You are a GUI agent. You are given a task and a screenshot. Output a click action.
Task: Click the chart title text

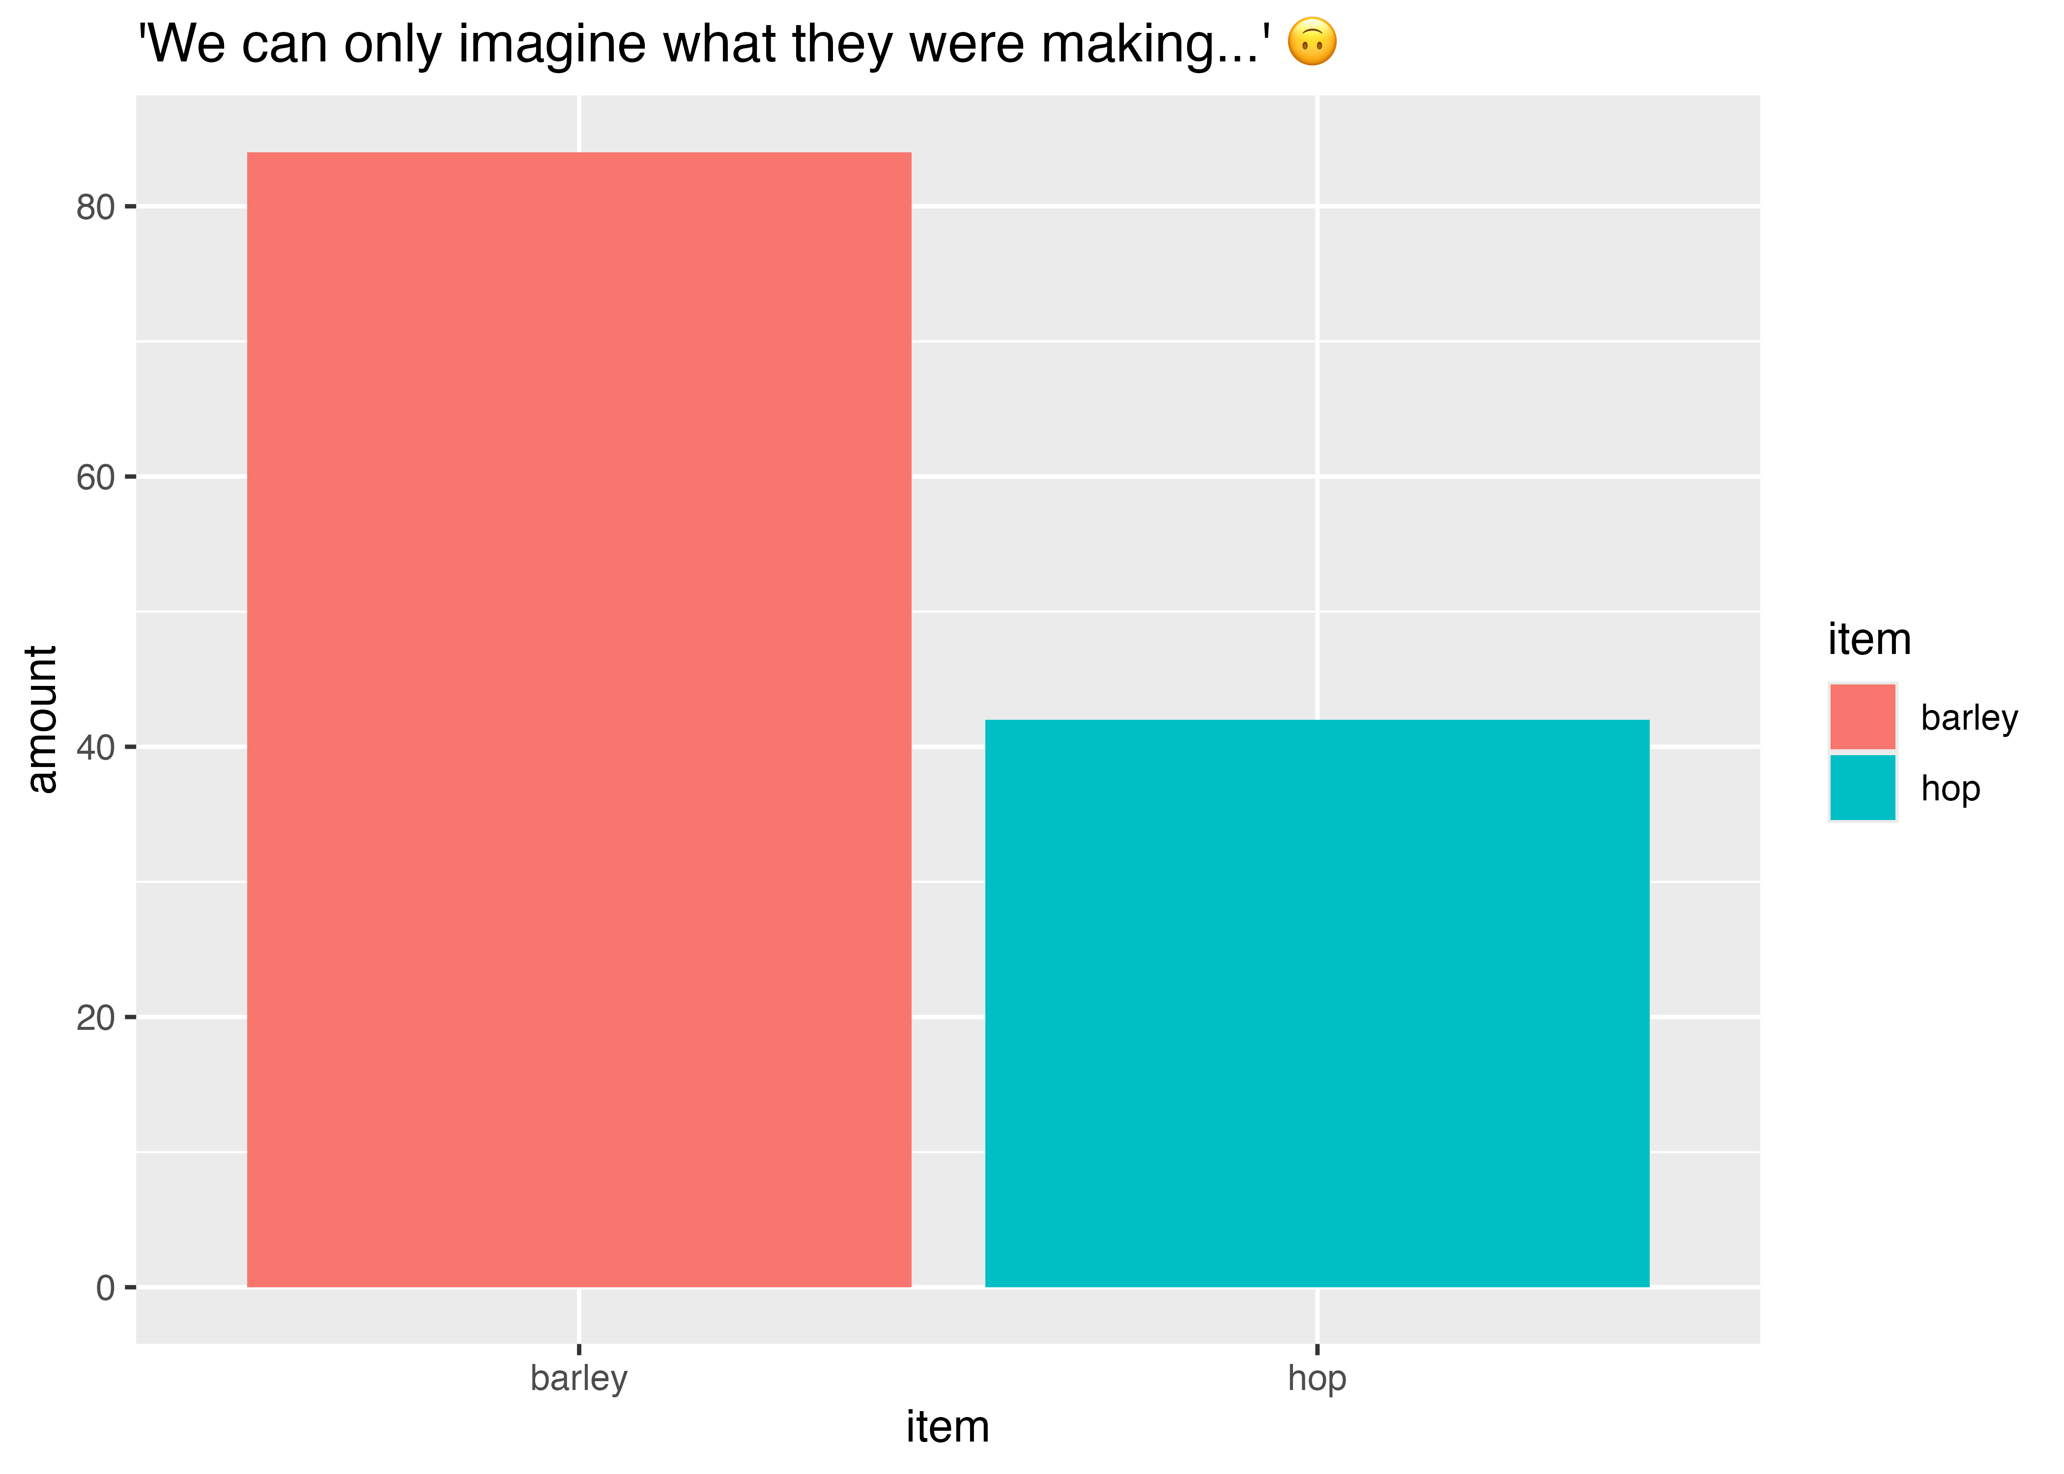tap(703, 45)
